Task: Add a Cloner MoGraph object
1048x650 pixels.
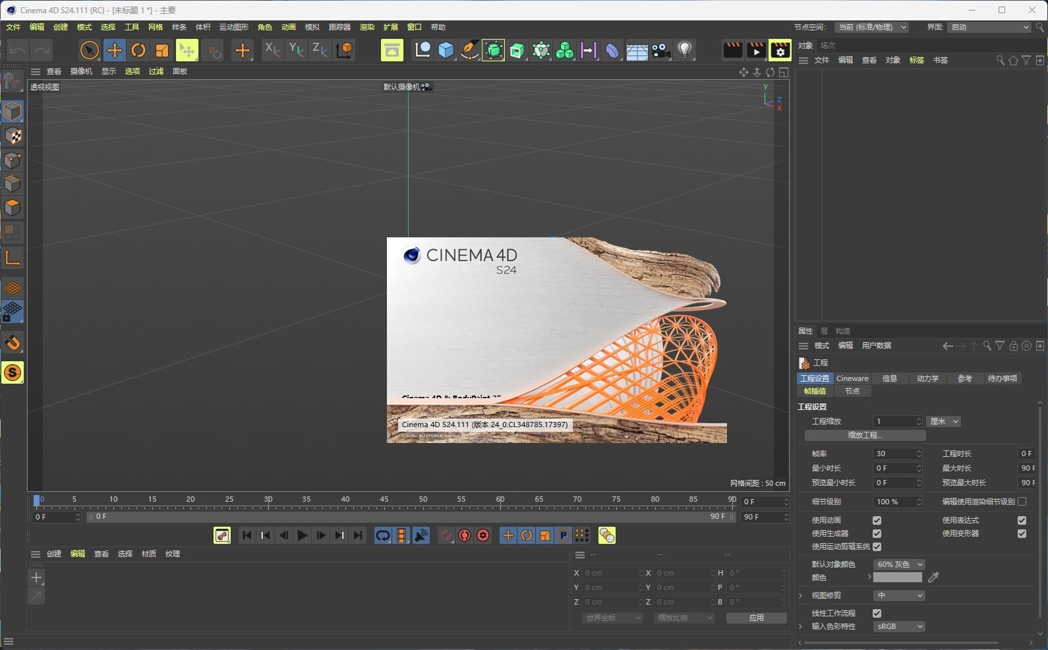Action: 565,50
